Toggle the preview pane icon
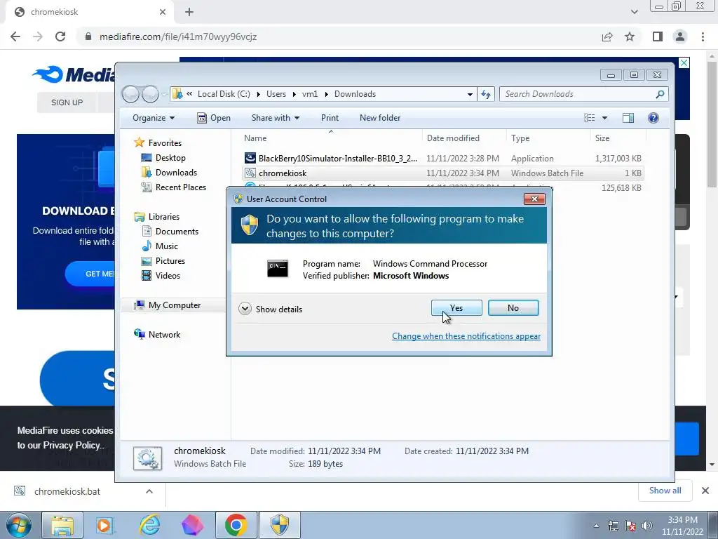718x539 pixels. [x=628, y=118]
